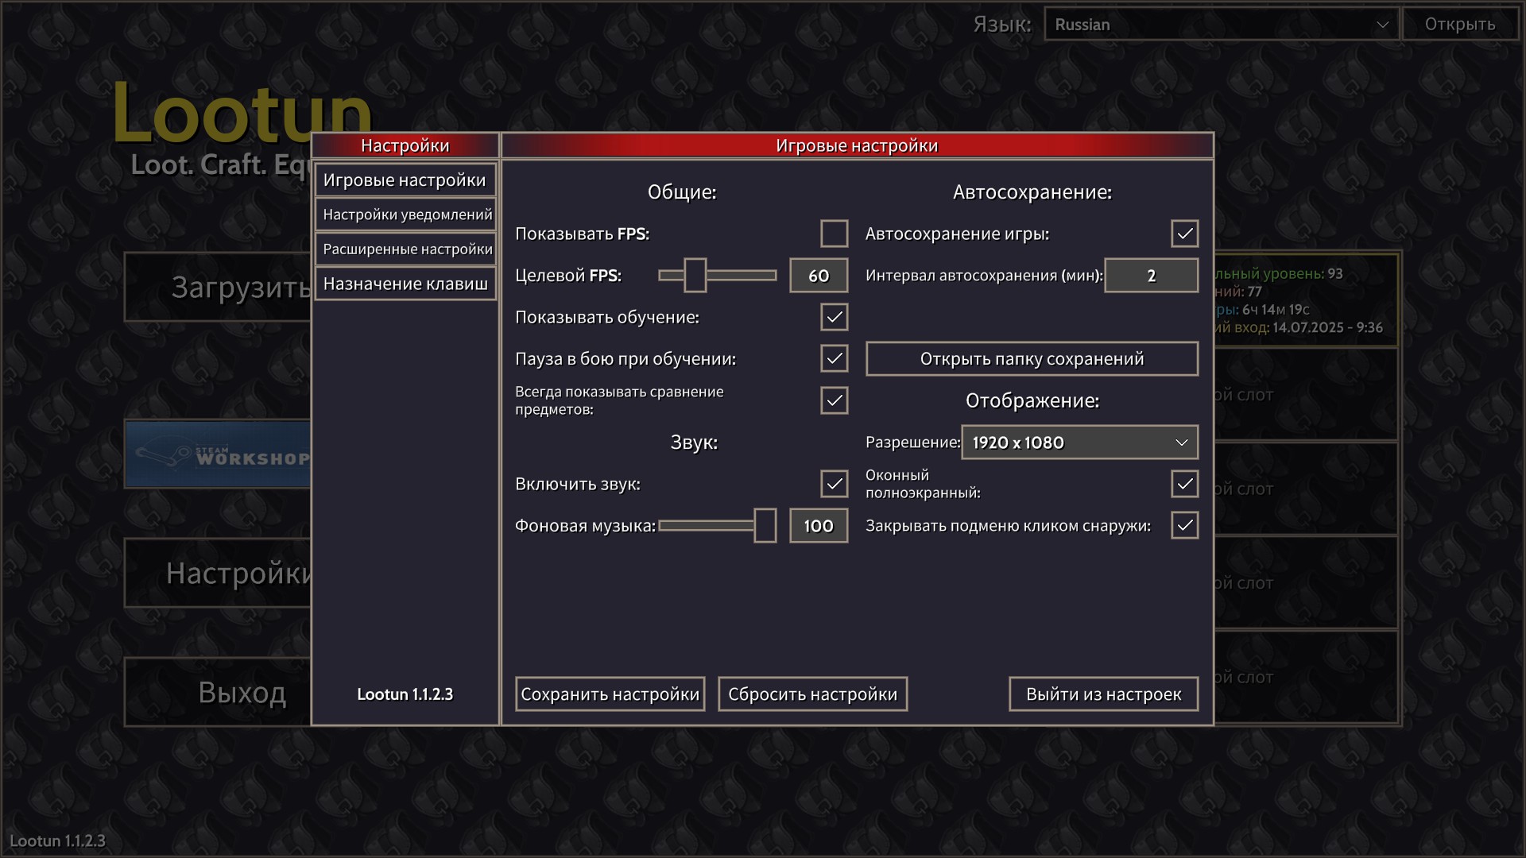This screenshot has width=1526, height=858.
Task: Go to Назначение клавиш tab
Action: click(405, 284)
